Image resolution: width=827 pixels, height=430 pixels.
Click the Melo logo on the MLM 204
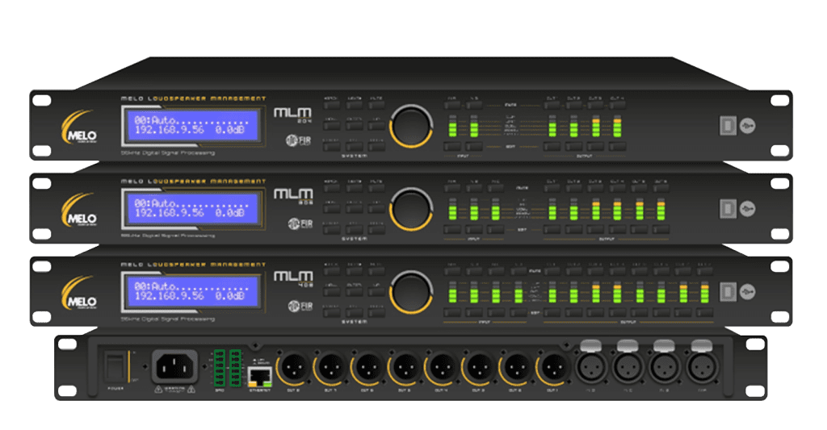[79, 127]
